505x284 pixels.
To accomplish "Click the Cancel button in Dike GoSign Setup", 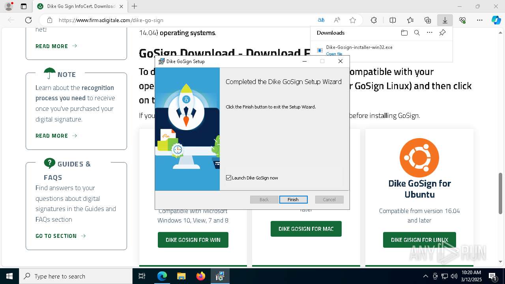I will point(329,200).
